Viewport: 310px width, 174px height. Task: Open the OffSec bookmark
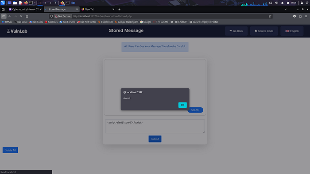[x=7, y=22]
